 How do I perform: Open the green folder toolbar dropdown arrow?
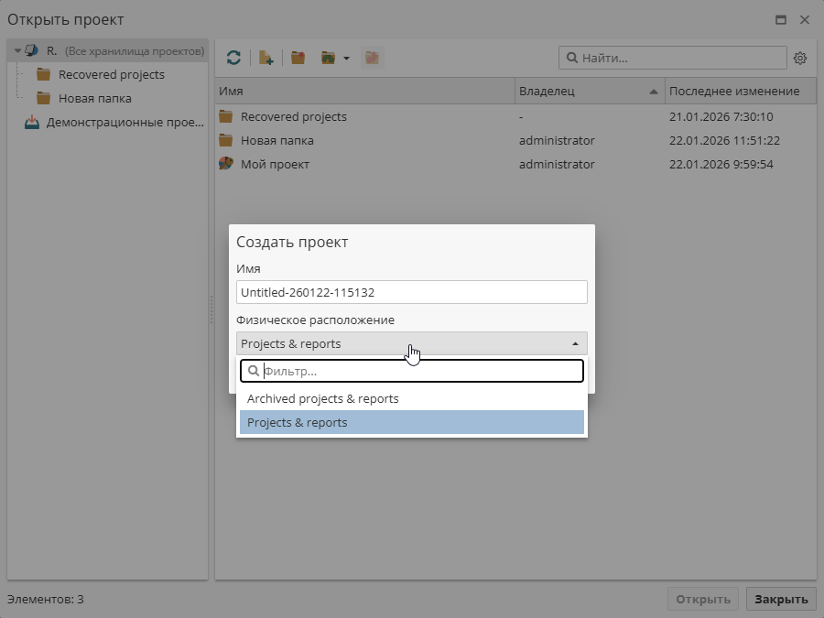tap(346, 59)
